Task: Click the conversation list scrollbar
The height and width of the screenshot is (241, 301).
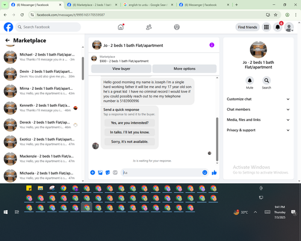Action: (83, 68)
